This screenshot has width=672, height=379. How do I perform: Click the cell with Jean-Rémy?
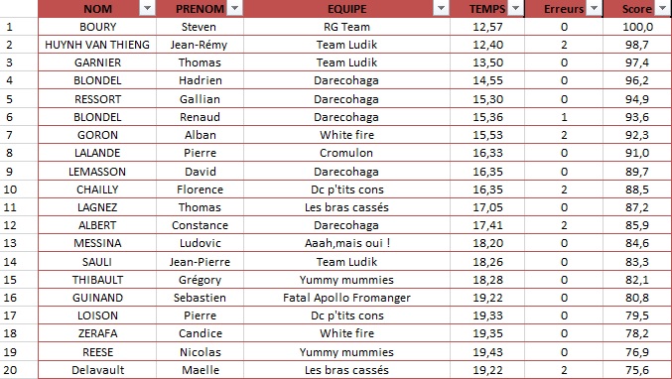click(200, 45)
